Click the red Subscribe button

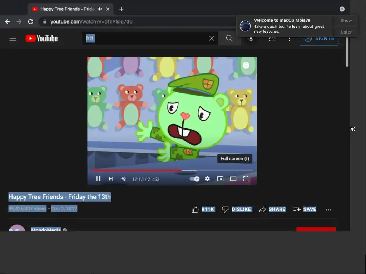click(x=316, y=229)
